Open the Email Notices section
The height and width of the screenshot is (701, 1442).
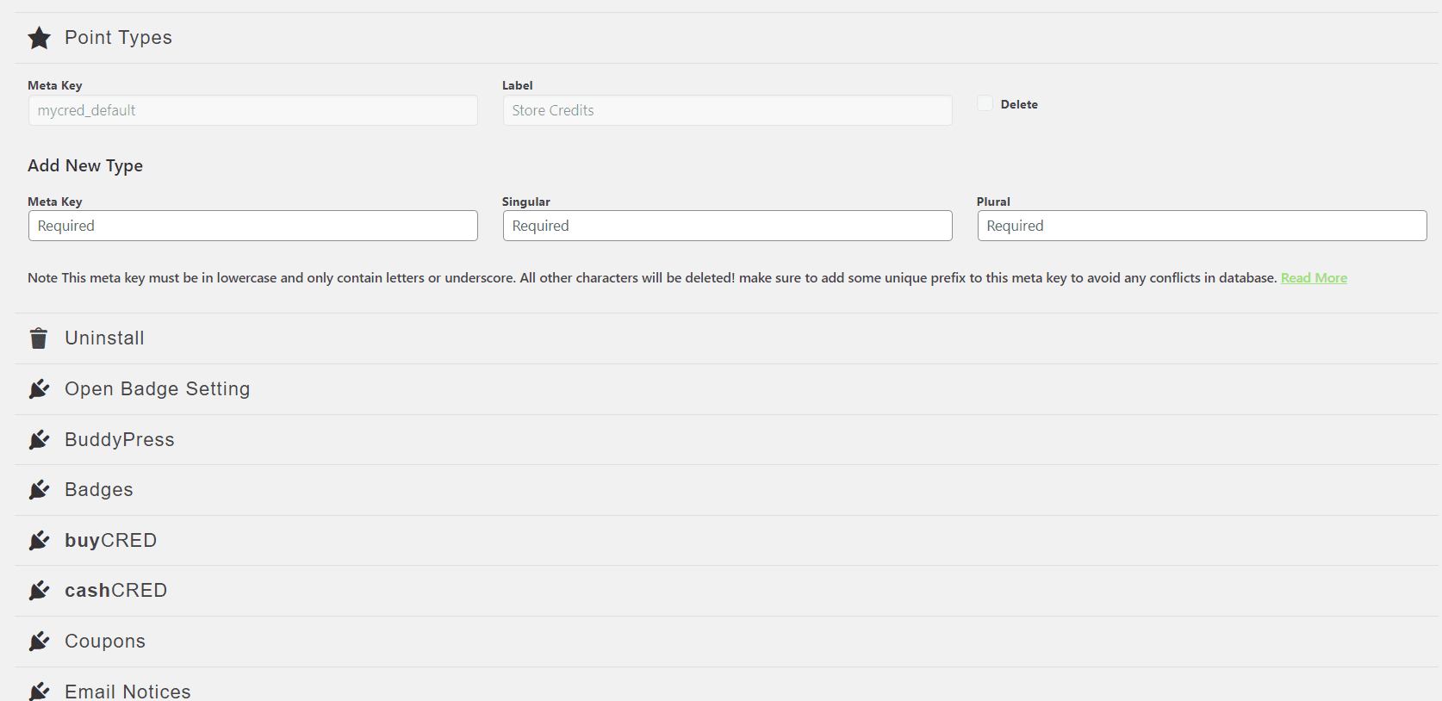click(x=127, y=691)
